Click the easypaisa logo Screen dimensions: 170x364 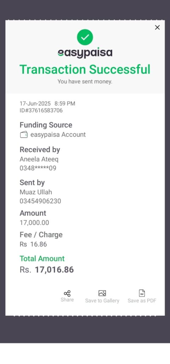pos(85,53)
